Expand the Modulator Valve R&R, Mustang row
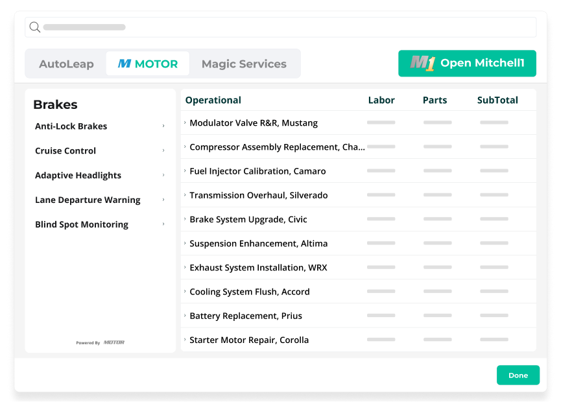The width and height of the screenshot is (561, 402). (x=185, y=123)
